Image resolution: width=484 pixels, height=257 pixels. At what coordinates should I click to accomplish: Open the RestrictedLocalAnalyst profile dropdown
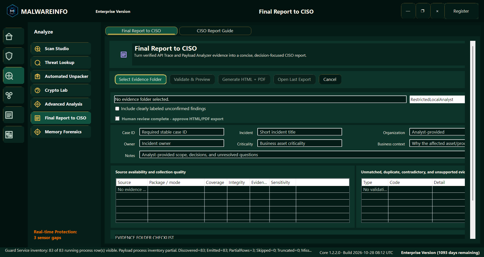coord(437,100)
